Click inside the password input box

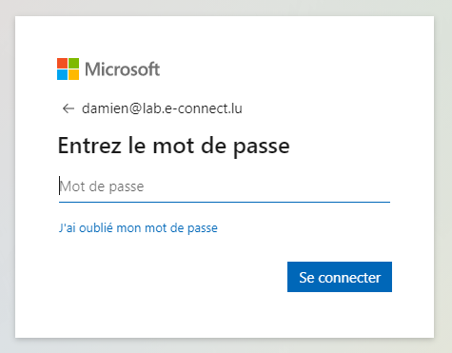225,186
